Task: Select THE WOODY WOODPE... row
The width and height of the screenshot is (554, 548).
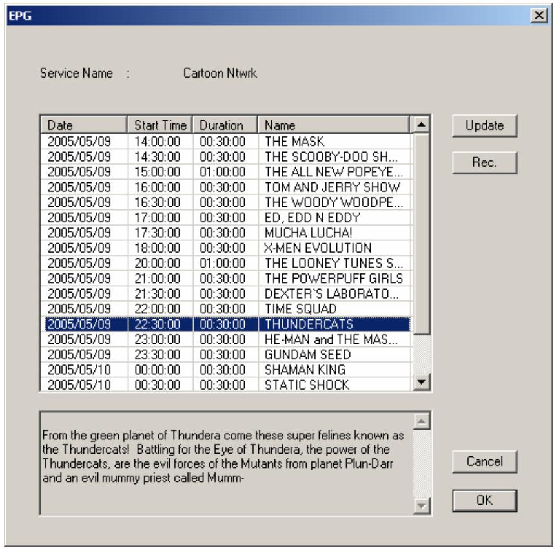Action: [226, 202]
